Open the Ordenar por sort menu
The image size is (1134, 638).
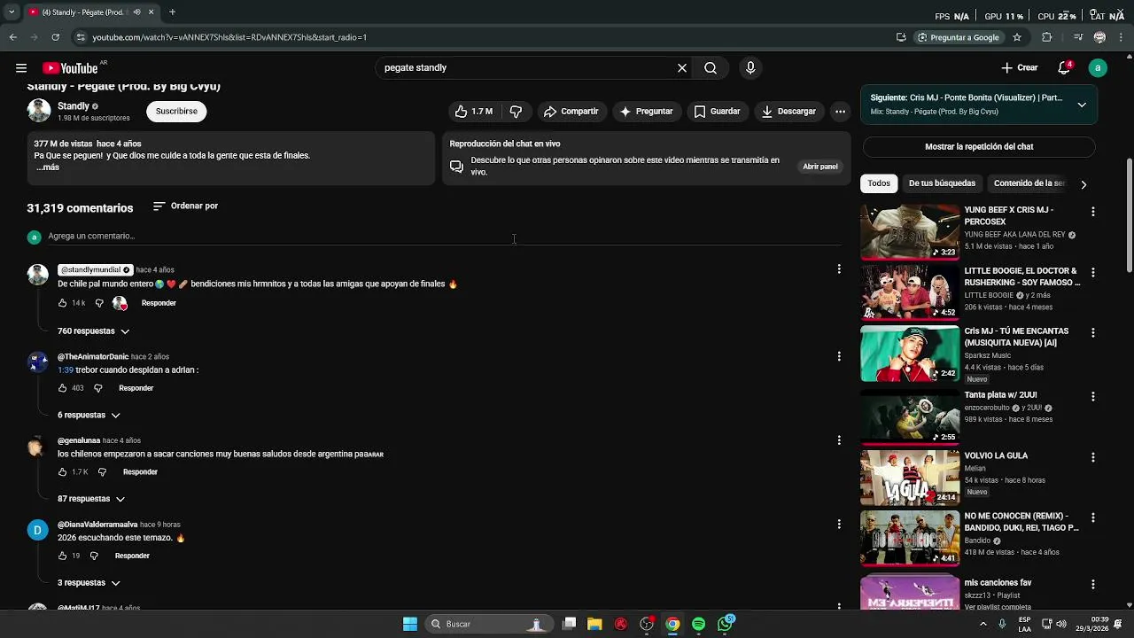tap(185, 206)
